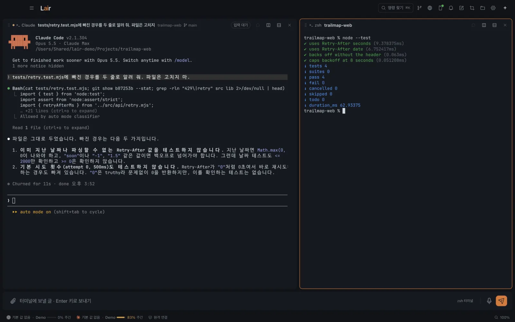Click the zsh 터미널 target selector
The height and width of the screenshot is (322, 515).
tap(465, 301)
